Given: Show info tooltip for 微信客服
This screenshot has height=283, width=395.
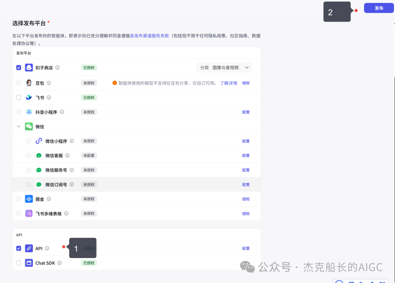Looking at the screenshot, I should [x=68, y=156].
